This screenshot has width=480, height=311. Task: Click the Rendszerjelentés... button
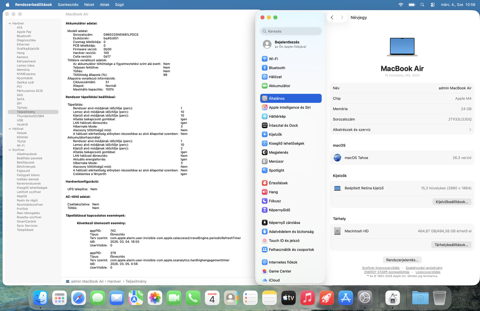pos(402,260)
